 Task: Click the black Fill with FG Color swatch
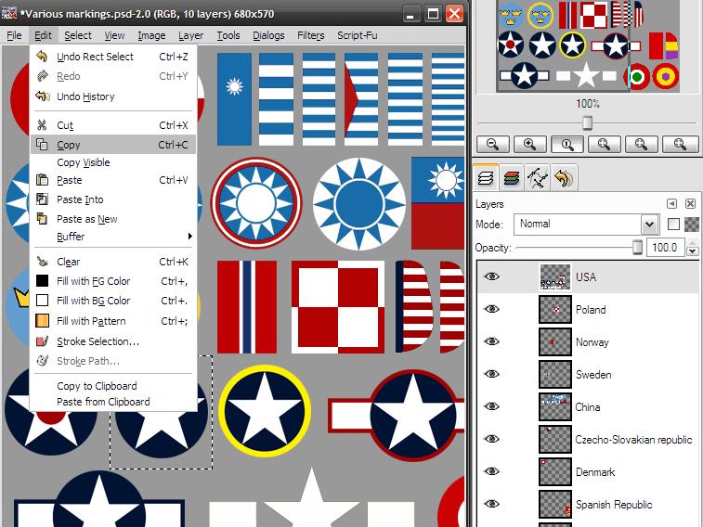point(42,281)
